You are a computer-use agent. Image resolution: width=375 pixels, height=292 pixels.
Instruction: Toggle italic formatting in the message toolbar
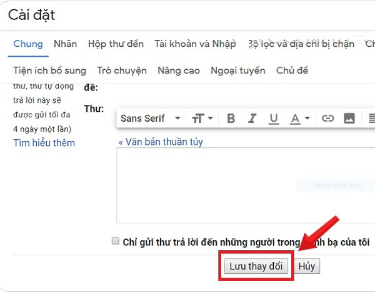click(252, 118)
